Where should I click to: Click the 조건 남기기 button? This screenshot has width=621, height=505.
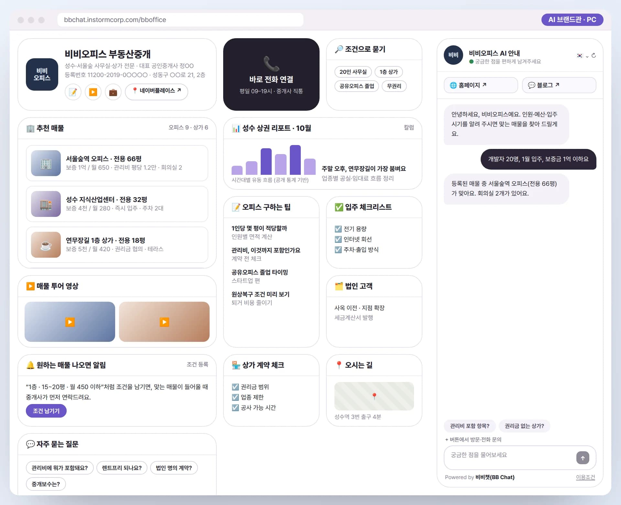point(46,411)
